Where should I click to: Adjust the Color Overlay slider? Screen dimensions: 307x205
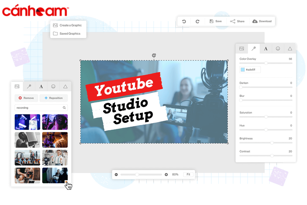[x=266, y=63]
